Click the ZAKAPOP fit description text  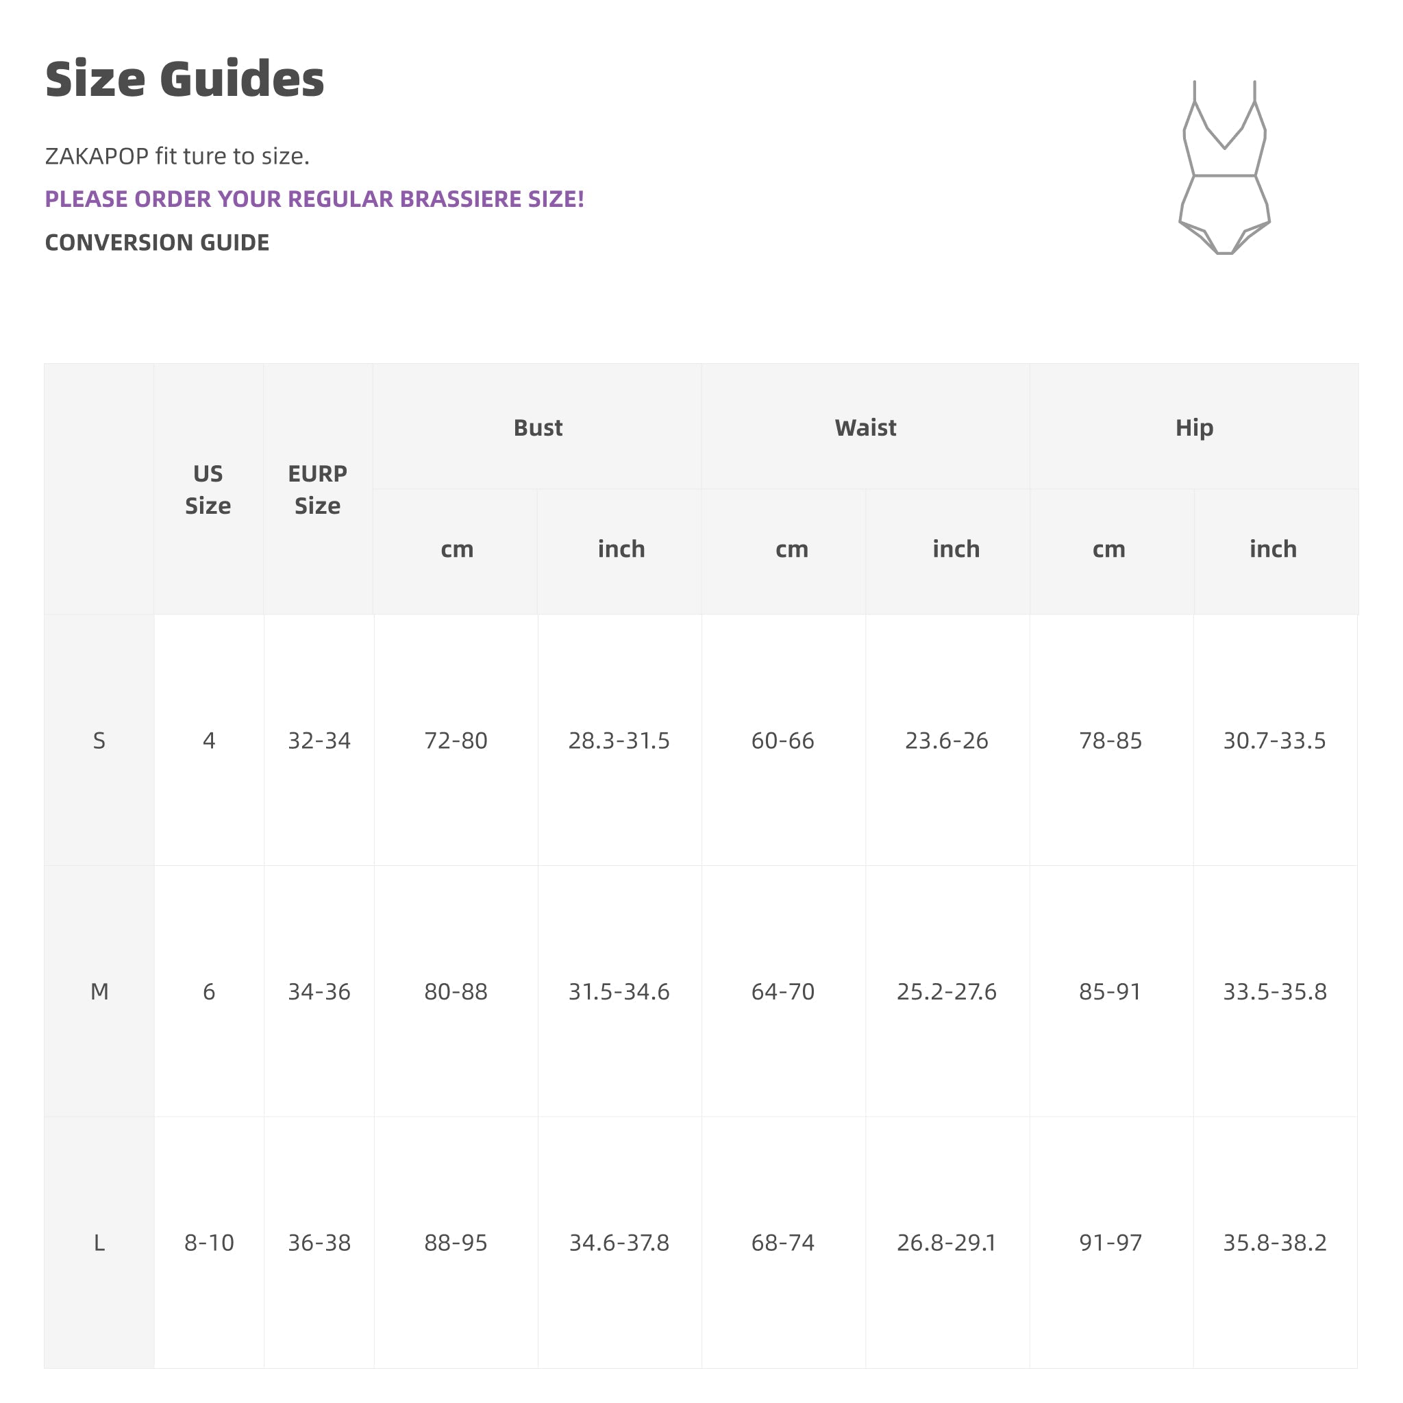point(177,156)
